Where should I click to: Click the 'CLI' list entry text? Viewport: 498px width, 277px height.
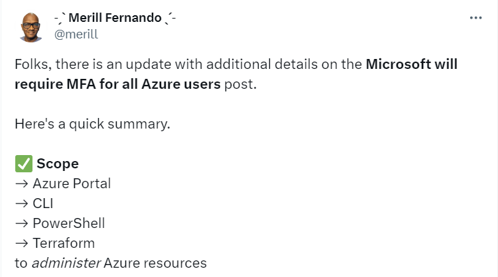point(43,203)
